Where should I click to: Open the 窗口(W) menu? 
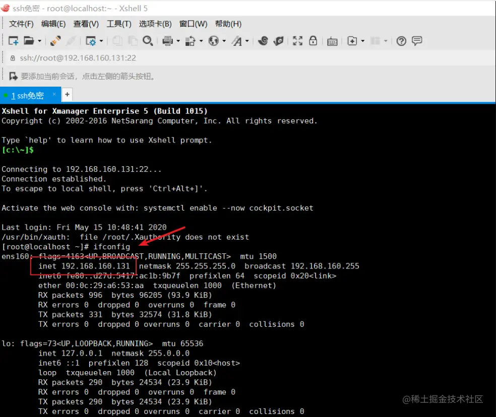pyautogui.click(x=193, y=24)
